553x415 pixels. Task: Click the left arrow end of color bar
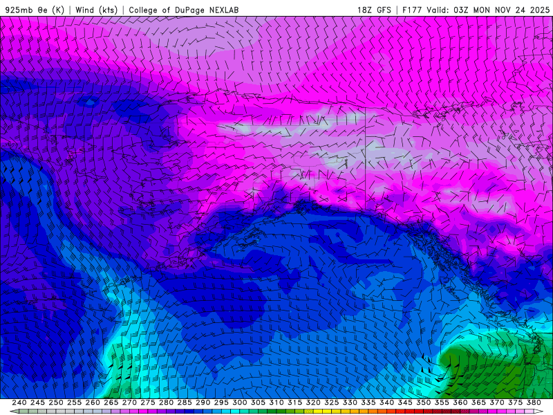coord(14,412)
